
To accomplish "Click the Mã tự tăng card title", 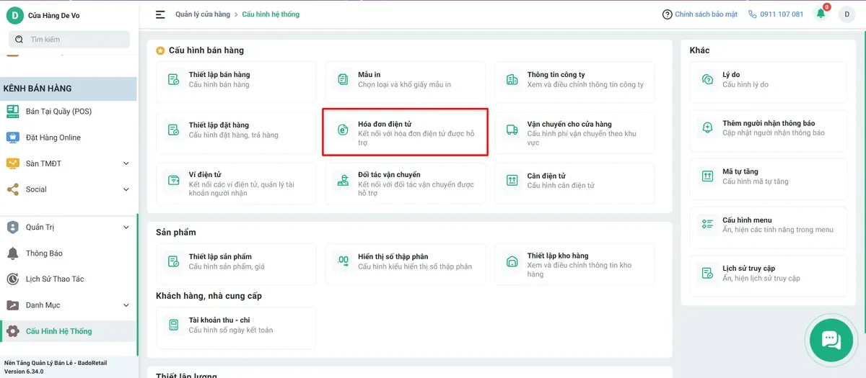I will 740,171.
